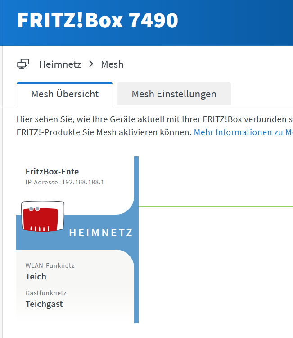This screenshot has width=293, height=338.
Task: Click the WLAN-Funknetz name Teich
Action: click(36, 276)
